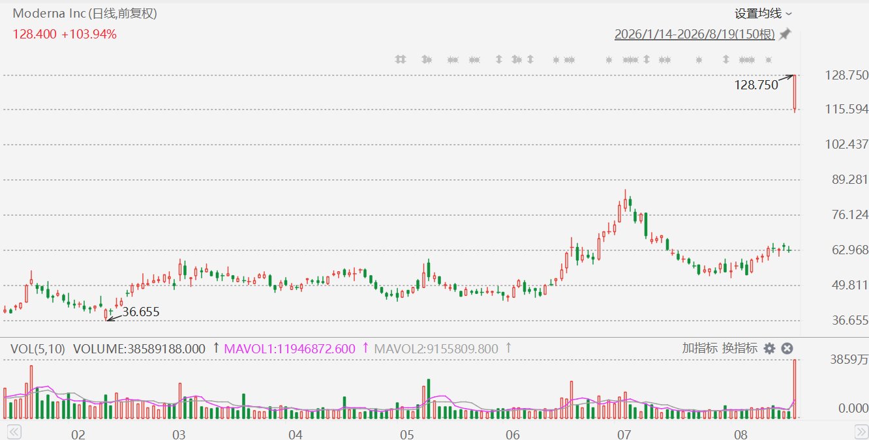869x440 pixels.
Task: Open the 设置均线 moving average settings dropdown
Action: [763, 14]
